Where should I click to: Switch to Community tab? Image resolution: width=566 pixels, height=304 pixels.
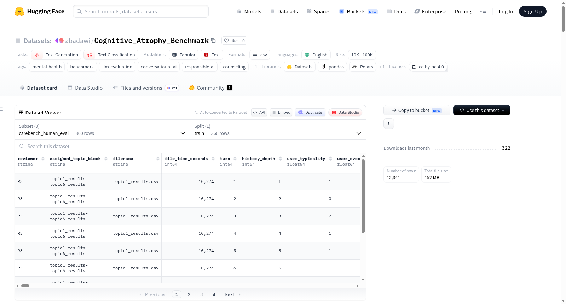(210, 88)
